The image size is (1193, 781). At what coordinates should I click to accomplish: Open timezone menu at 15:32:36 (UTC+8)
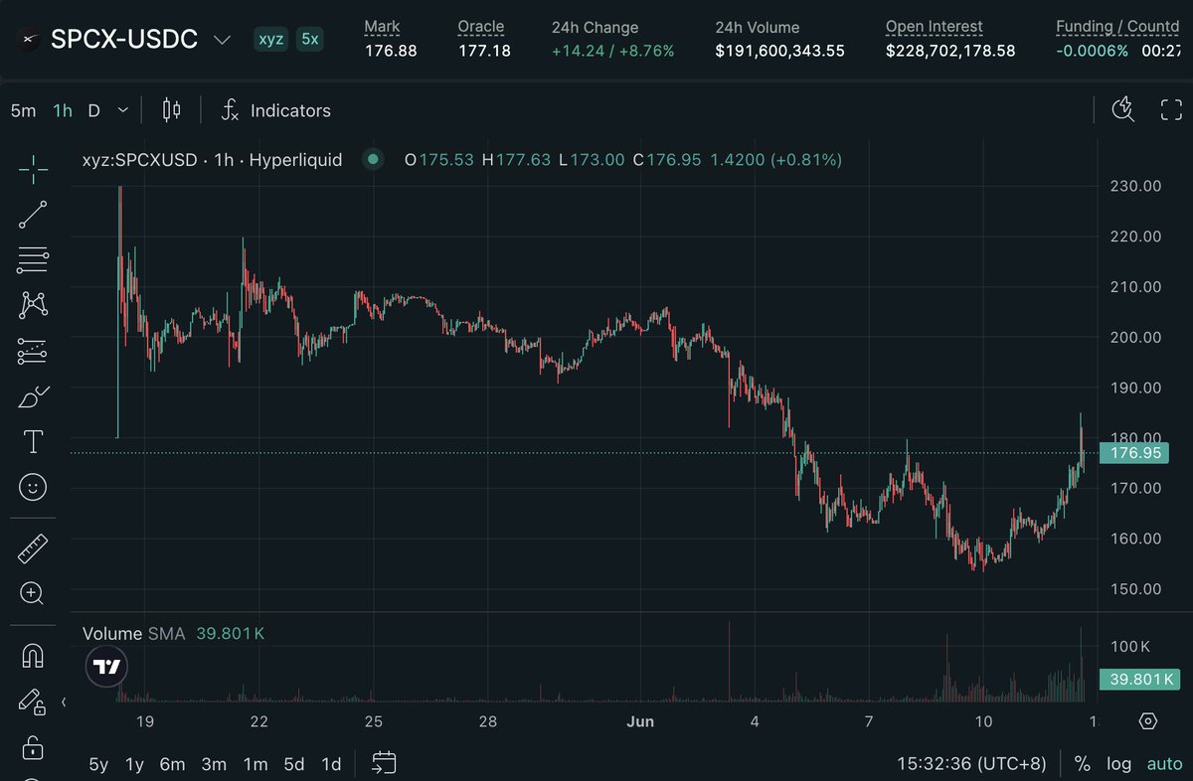(x=971, y=764)
